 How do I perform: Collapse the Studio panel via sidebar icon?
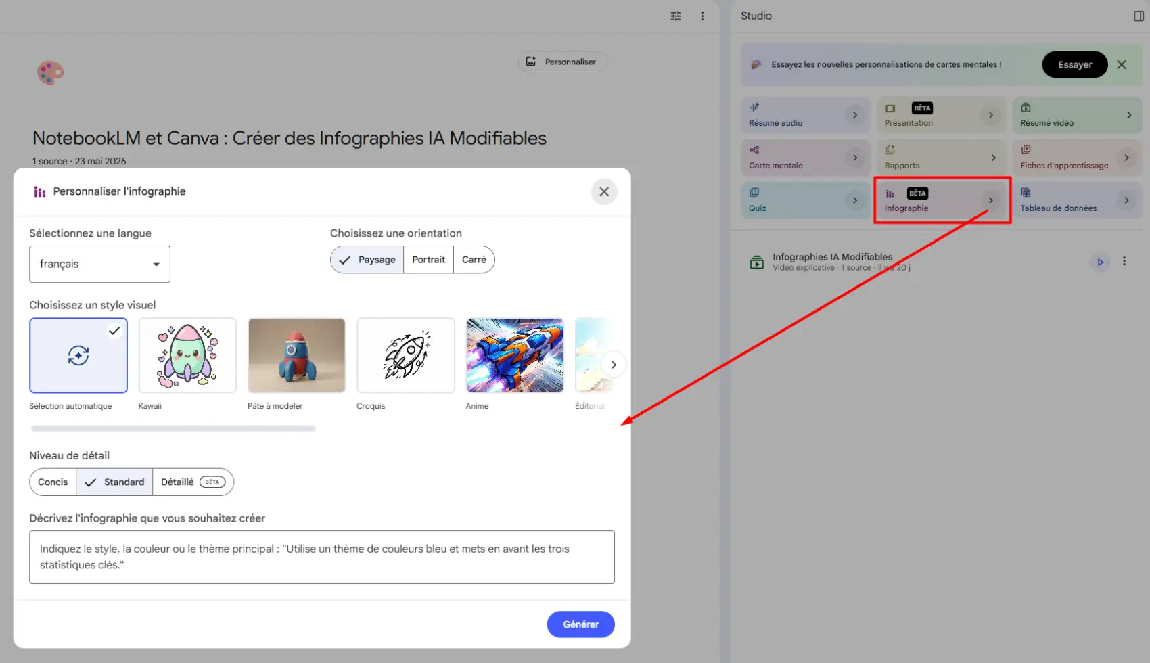1138,16
